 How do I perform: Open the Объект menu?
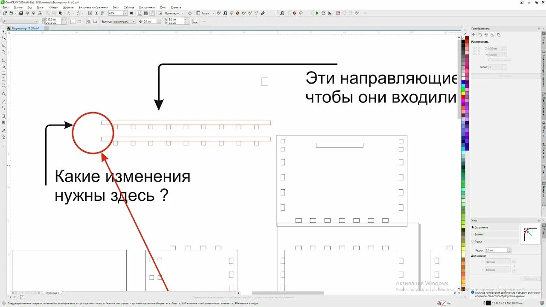coord(54,7)
